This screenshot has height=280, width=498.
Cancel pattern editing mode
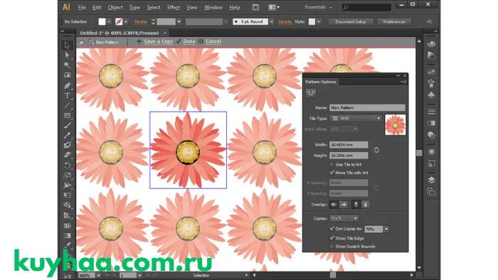[210, 41]
